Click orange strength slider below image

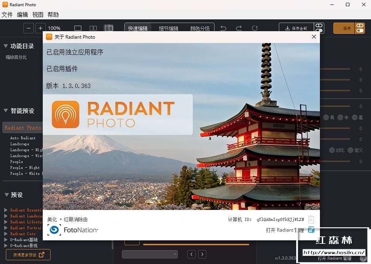point(196,245)
